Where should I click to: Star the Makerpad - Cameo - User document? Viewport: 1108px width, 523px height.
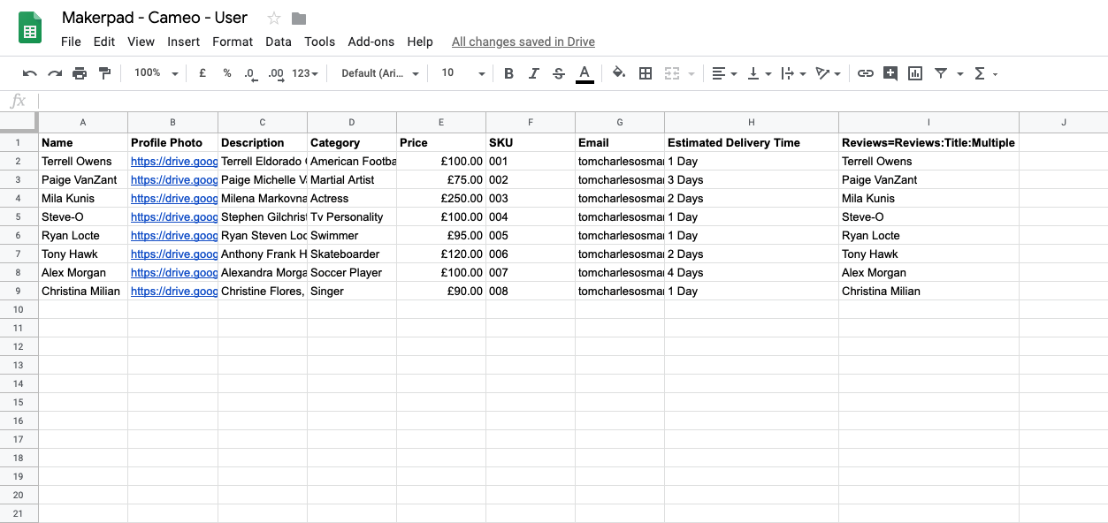[274, 19]
